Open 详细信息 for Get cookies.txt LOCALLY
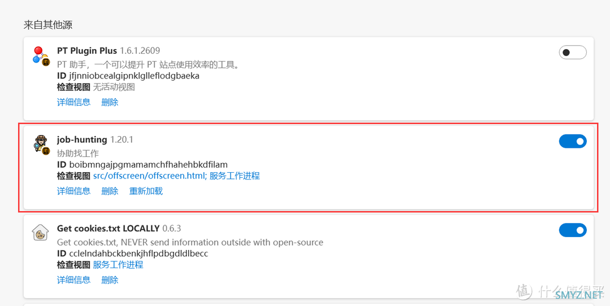 73,279
